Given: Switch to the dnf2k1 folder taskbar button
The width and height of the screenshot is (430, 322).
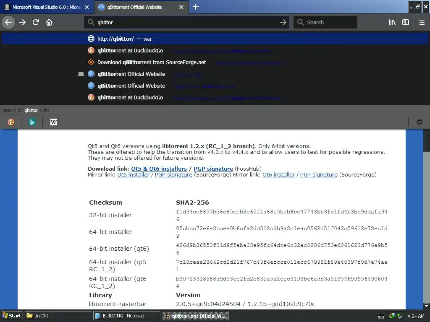Looking at the screenshot, I should [x=58, y=316].
